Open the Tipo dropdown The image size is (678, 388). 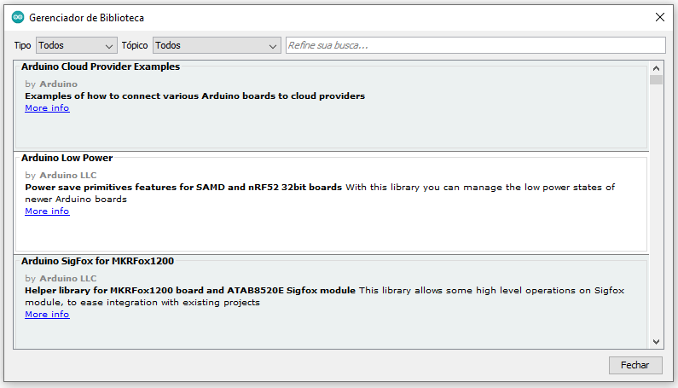[x=75, y=45]
